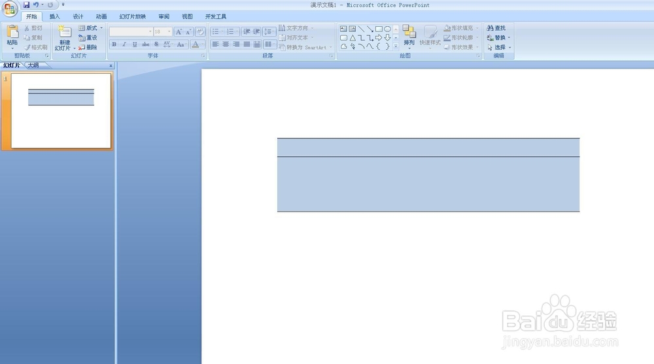Open the font size 18 dropdown

pyautogui.click(x=169, y=31)
